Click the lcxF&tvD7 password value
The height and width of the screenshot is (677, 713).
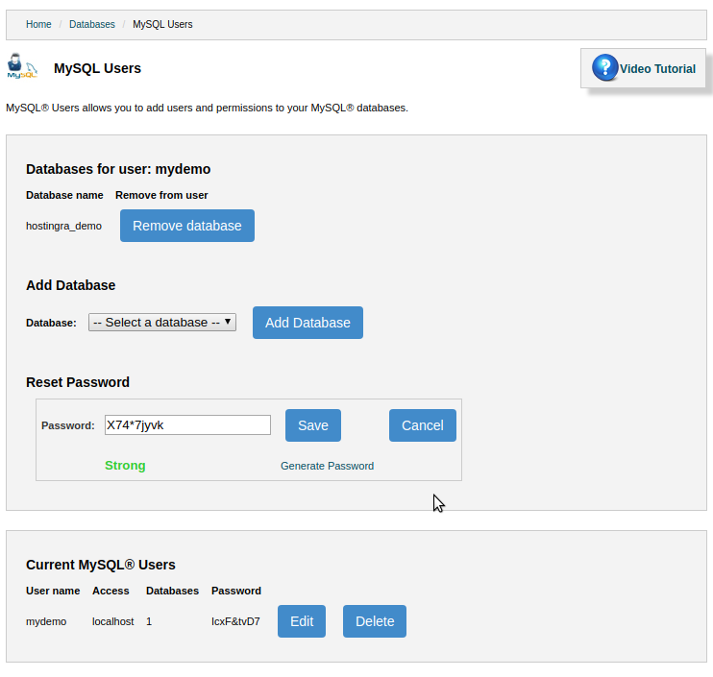[x=235, y=621]
